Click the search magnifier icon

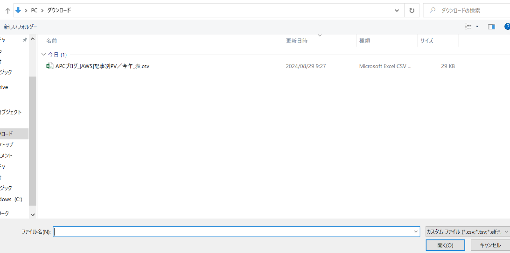[x=433, y=10]
